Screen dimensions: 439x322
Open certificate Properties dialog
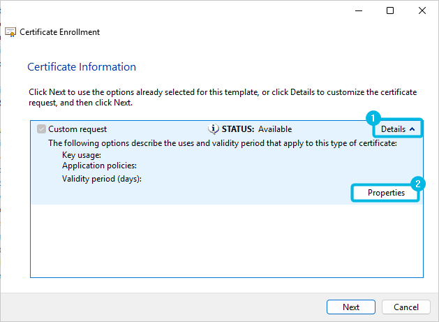coord(386,193)
